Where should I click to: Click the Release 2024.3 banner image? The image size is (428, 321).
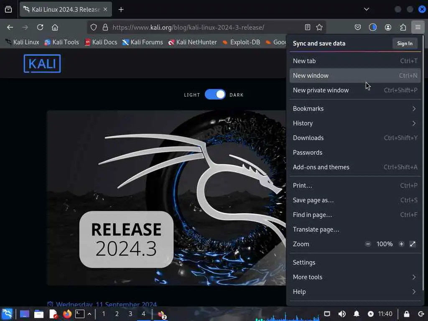(166, 198)
